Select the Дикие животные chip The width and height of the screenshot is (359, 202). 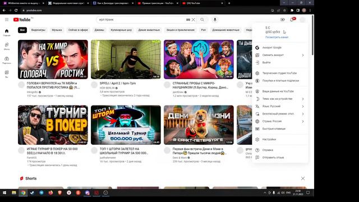[x=149, y=30]
